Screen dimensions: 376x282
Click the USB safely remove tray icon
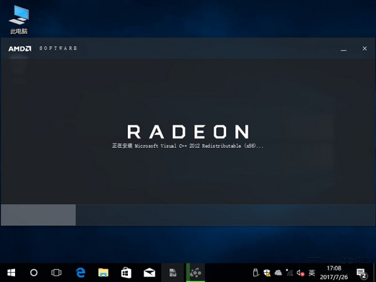[256, 273]
